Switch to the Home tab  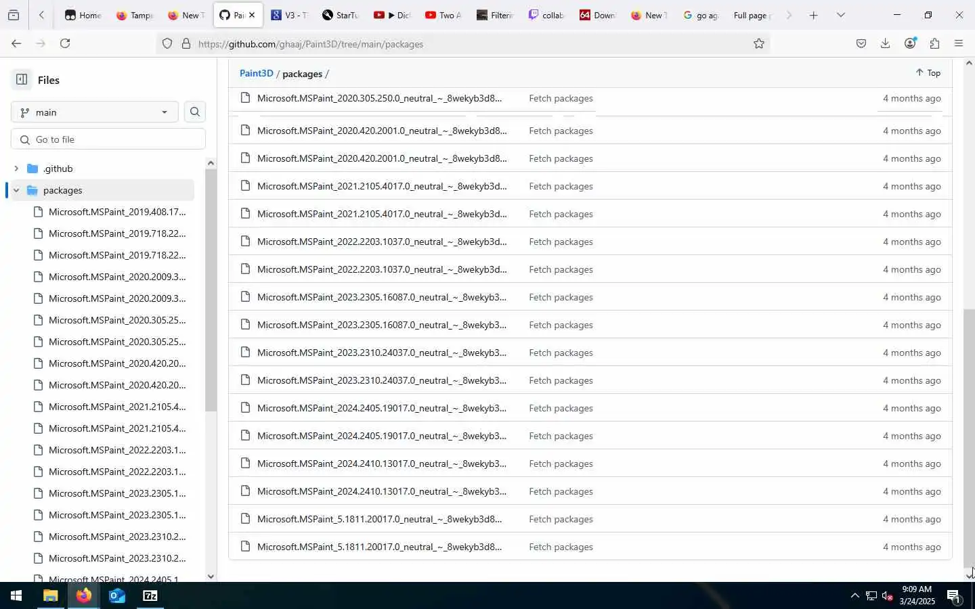pos(82,15)
